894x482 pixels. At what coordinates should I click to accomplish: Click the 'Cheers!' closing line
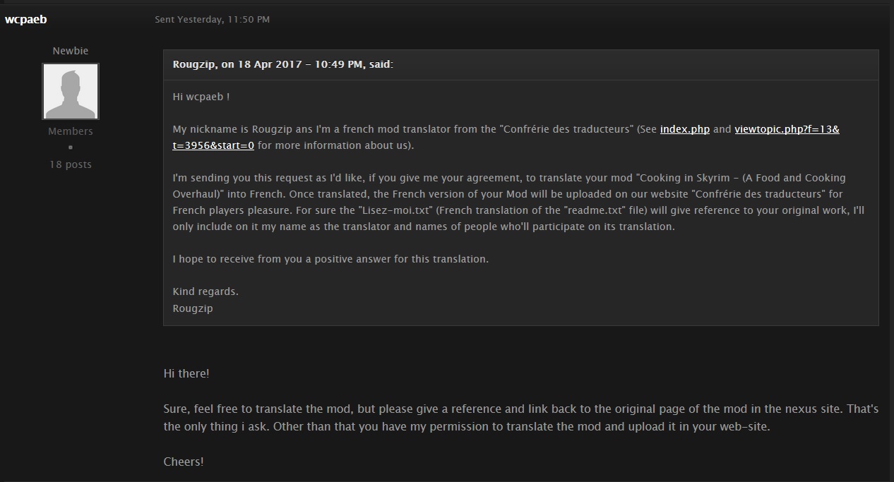click(184, 462)
